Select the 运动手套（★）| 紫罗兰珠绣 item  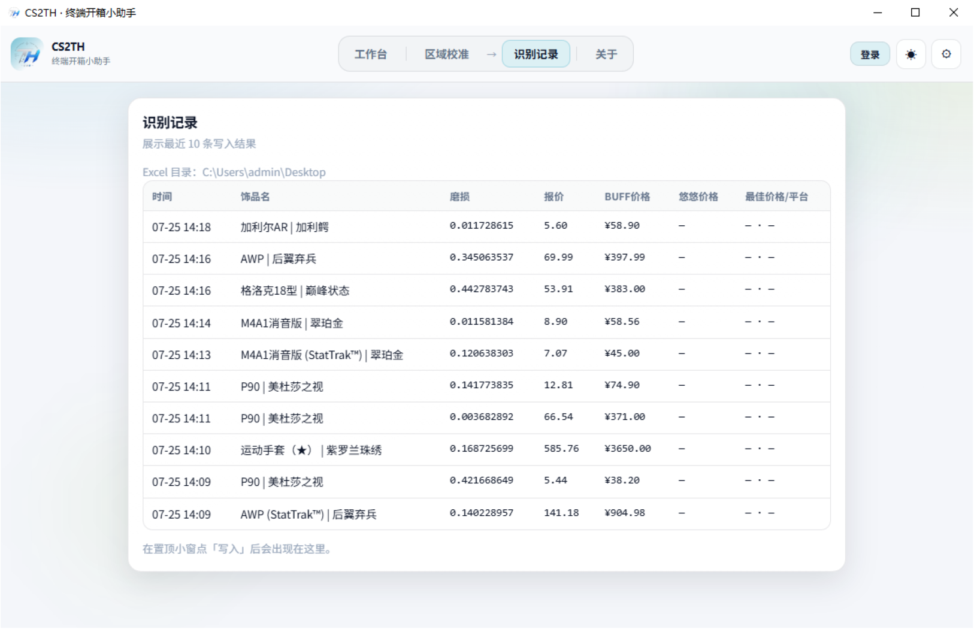pyautogui.click(x=311, y=450)
